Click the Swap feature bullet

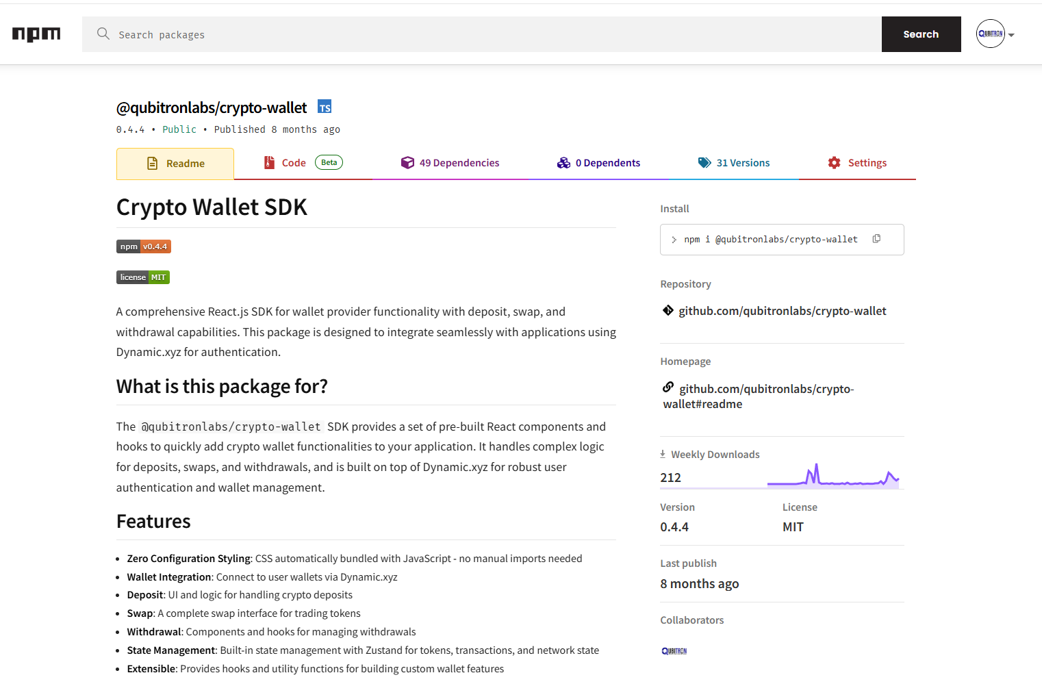[244, 613]
